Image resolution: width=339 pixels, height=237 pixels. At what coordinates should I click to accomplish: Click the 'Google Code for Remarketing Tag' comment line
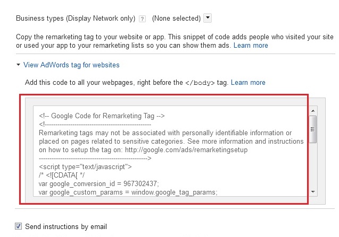point(102,116)
